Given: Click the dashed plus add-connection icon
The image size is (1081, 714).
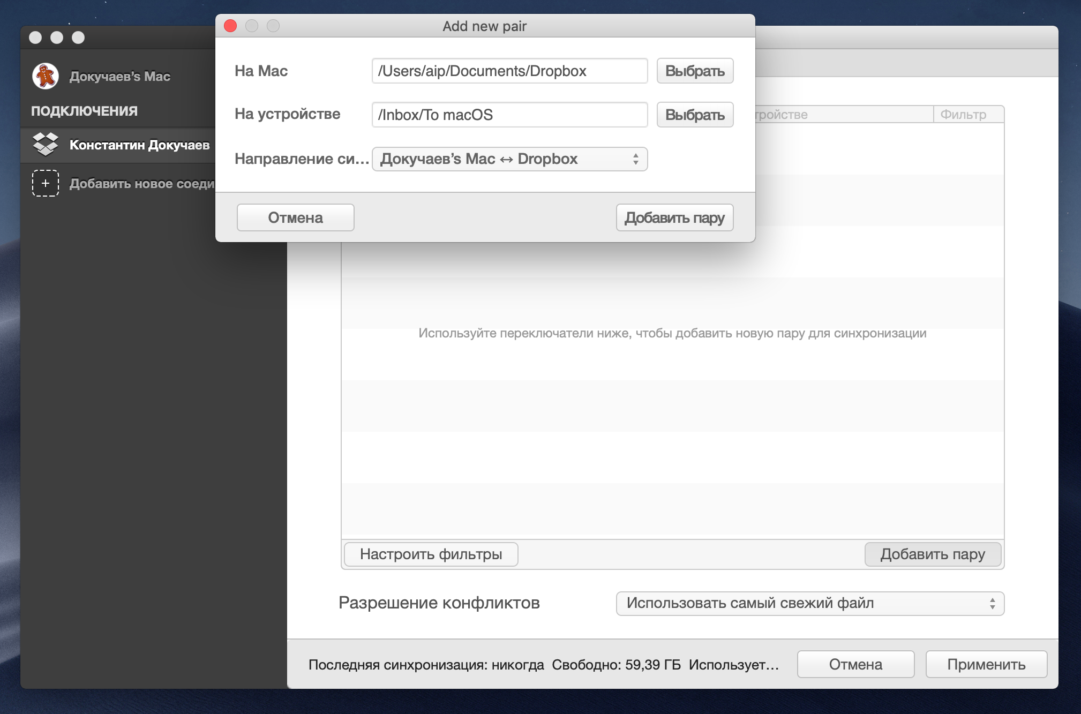Looking at the screenshot, I should coord(46,183).
